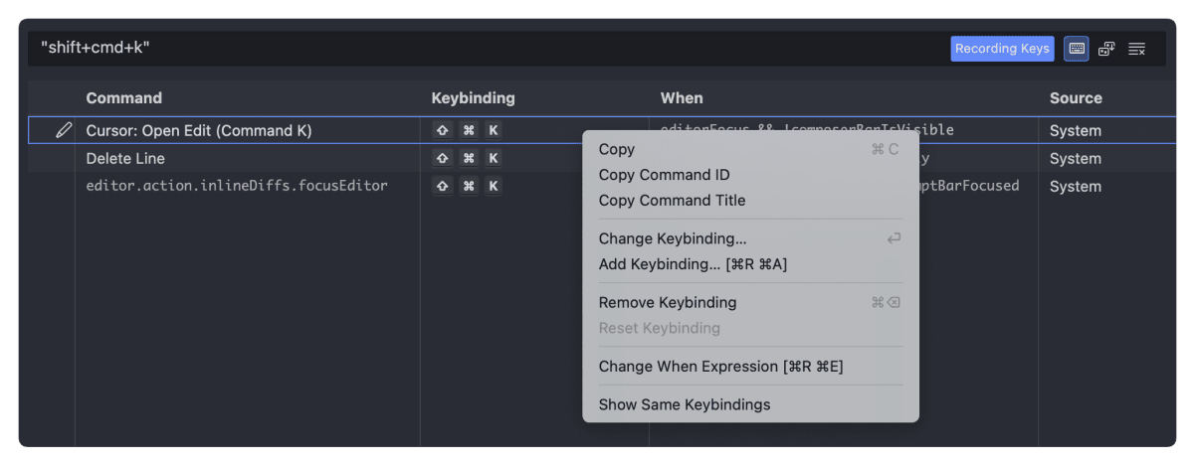This screenshot has height=465, width=1194.
Task: Click the When column header
Action: tap(682, 98)
